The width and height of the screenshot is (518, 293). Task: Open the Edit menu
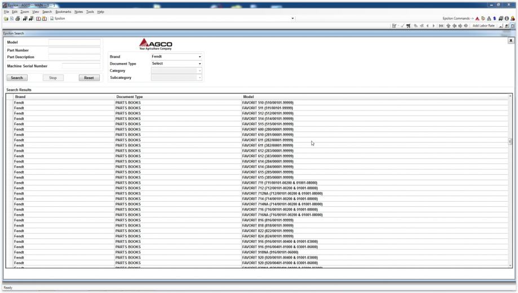(15, 12)
